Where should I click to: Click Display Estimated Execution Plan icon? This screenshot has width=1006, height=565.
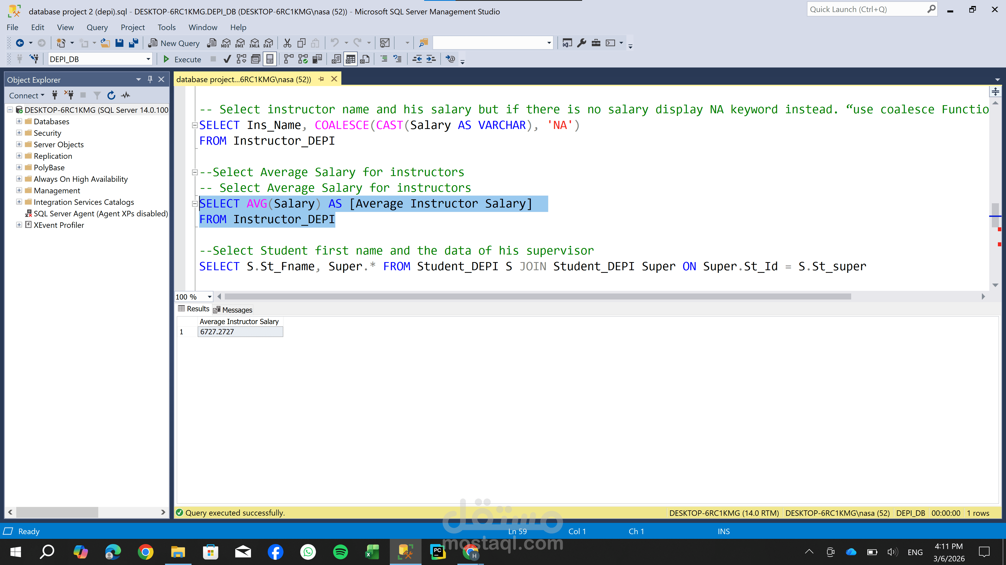[x=241, y=59]
